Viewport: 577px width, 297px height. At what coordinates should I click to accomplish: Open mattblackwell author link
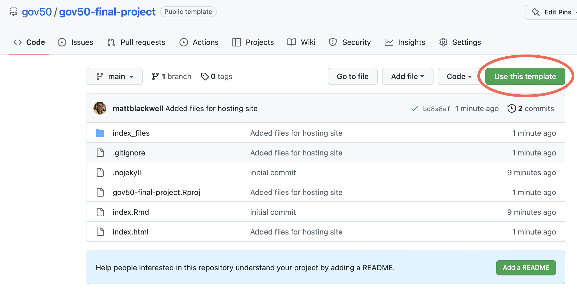[x=138, y=108]
